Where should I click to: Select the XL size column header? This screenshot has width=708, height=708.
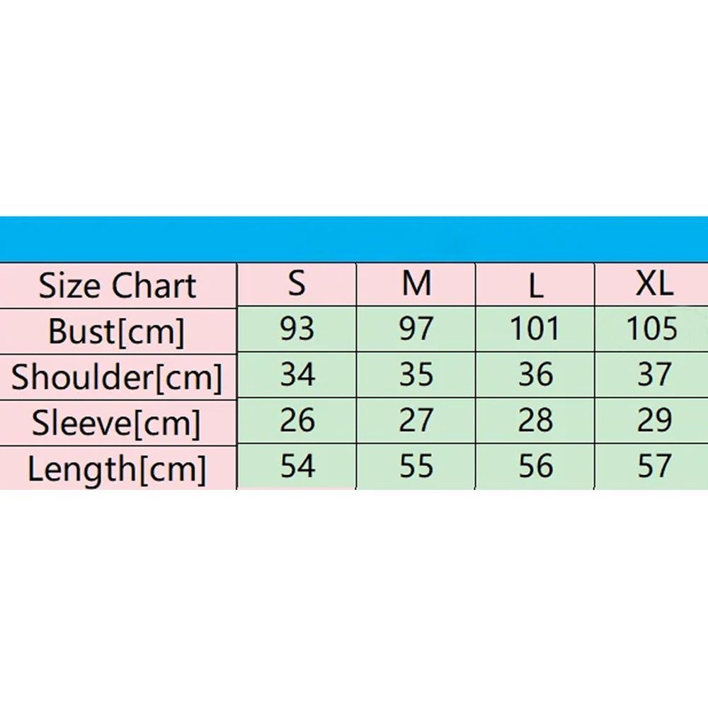point(651,285)
